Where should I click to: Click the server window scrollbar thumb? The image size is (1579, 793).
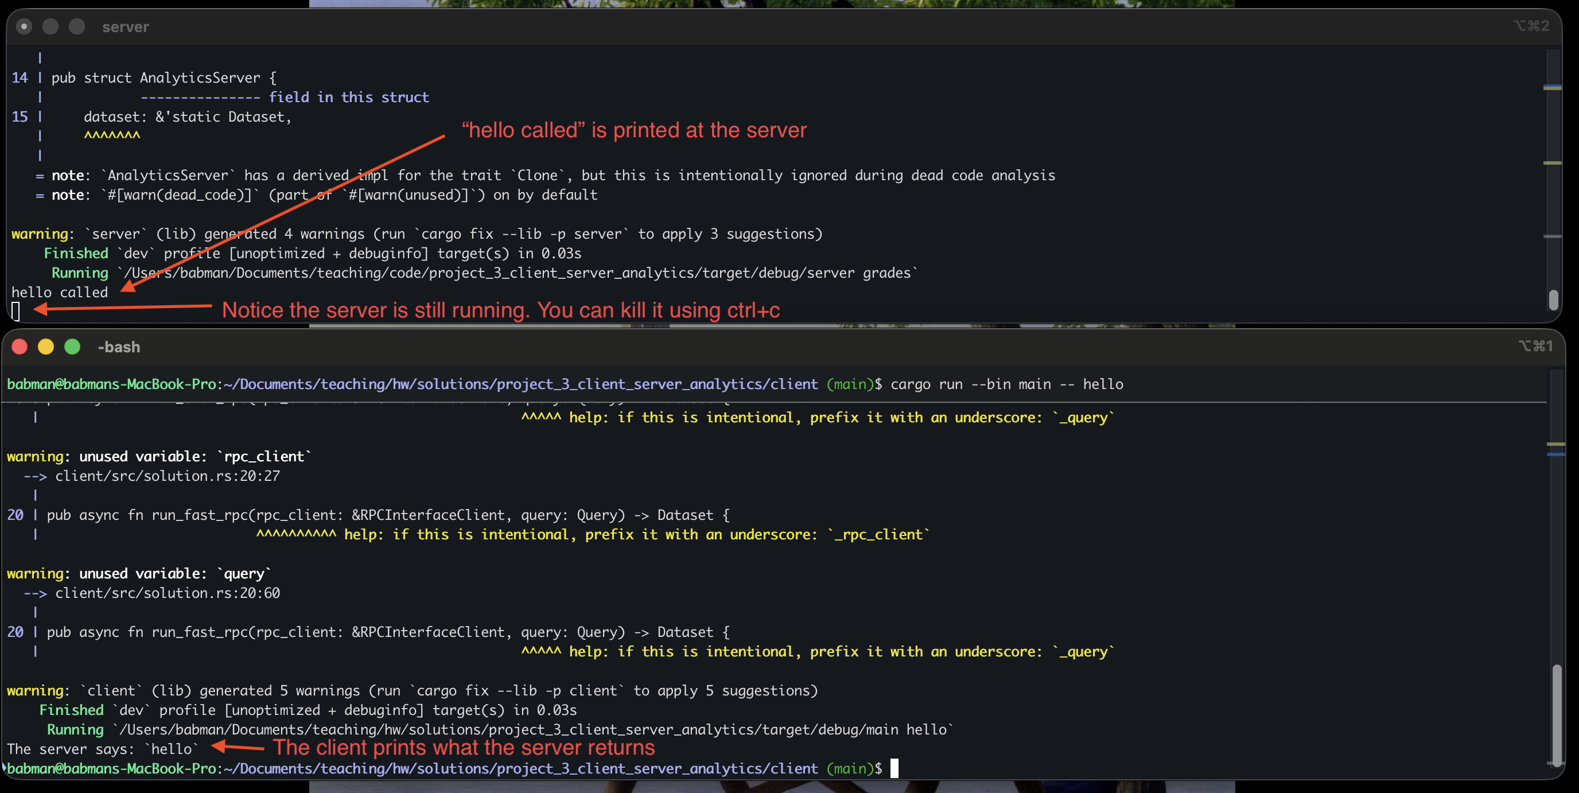(x=1553, y=300)
